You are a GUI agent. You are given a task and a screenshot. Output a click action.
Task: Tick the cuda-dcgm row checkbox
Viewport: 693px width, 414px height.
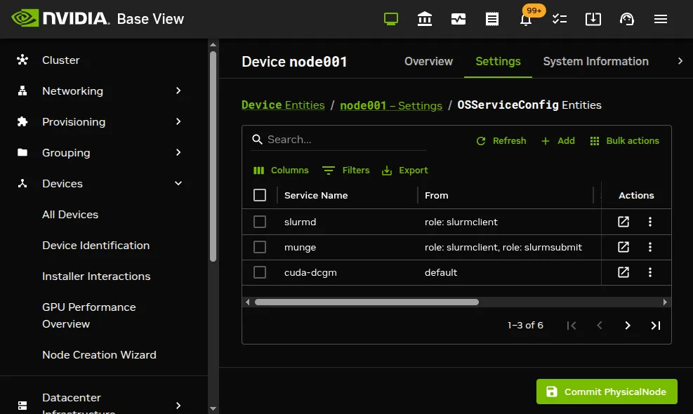[260, 272]
